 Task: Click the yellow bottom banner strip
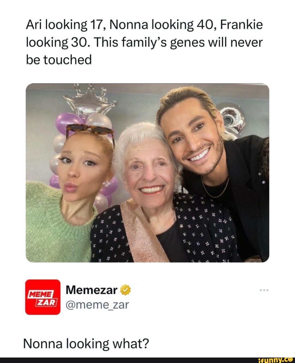pos(147,359)
